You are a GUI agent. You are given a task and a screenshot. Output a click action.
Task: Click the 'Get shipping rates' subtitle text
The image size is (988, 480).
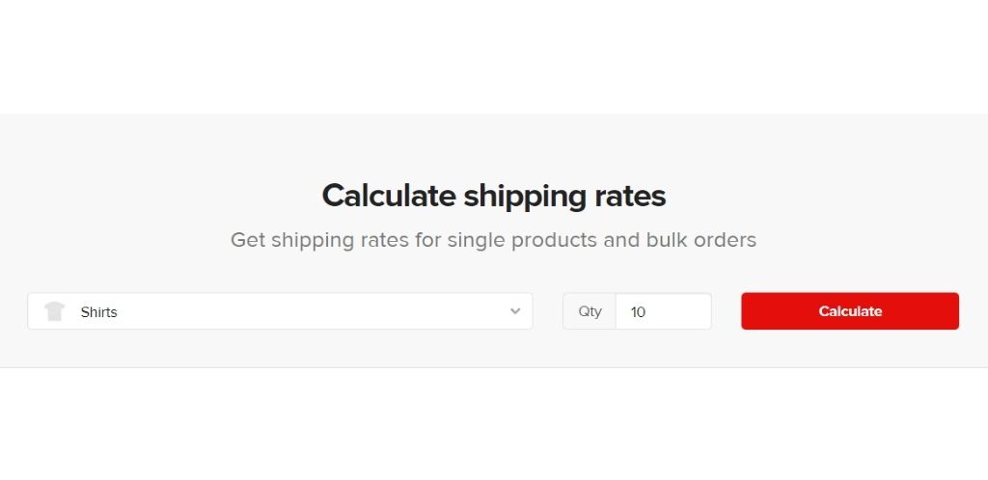click(x=493, y=240)
